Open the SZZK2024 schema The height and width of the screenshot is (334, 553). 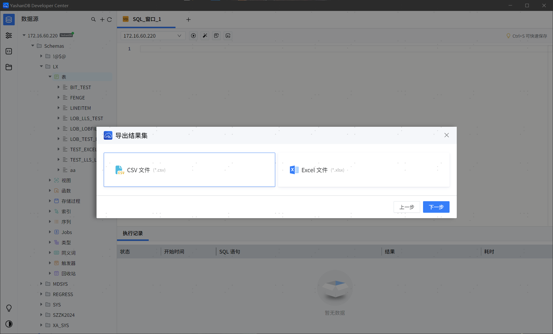click(x=63, y=315)
